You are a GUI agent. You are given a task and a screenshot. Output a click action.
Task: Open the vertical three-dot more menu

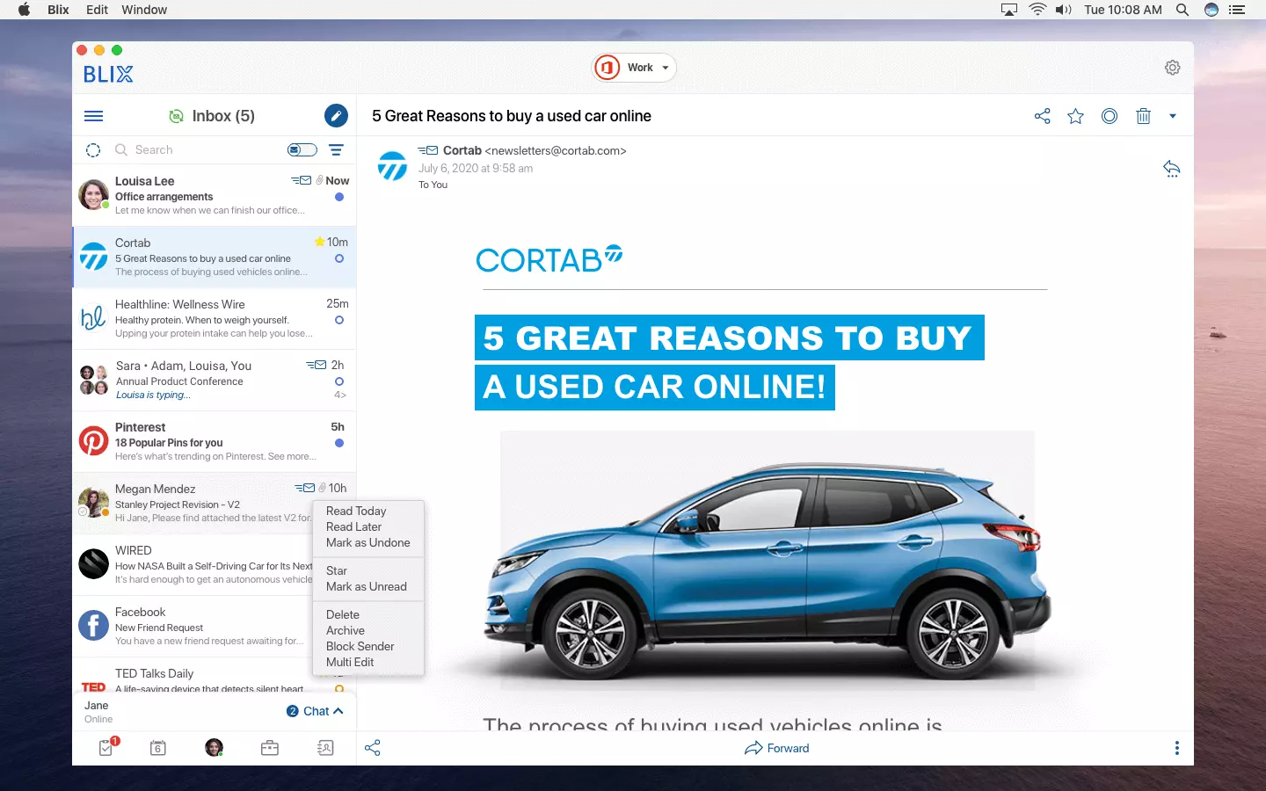click(x=1177, y=748)
